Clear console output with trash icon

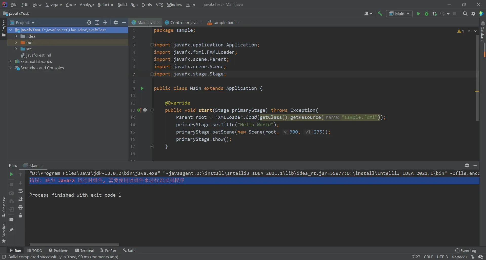pyautogui.click(x=21, y=216)
